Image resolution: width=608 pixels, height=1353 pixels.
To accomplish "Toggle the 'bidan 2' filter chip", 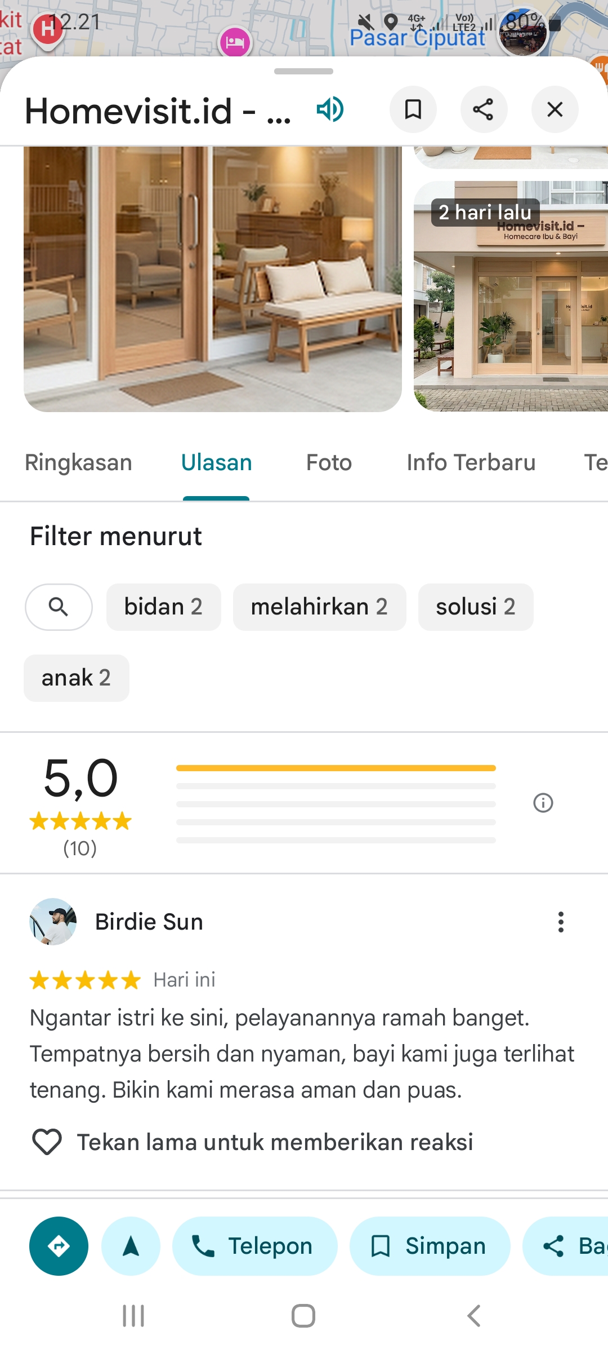I will [x=163, y=607].
